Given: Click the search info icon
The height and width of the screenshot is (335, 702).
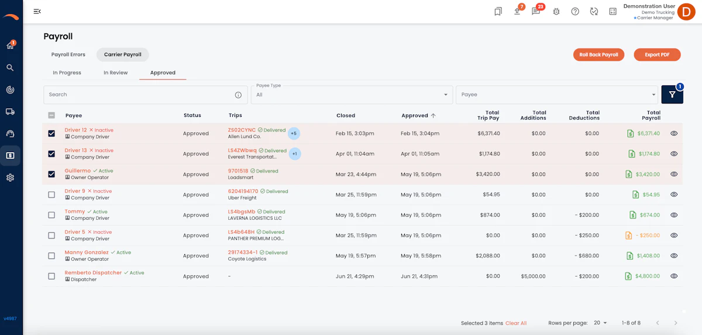Looking at the screenshot, I should 238,95.
